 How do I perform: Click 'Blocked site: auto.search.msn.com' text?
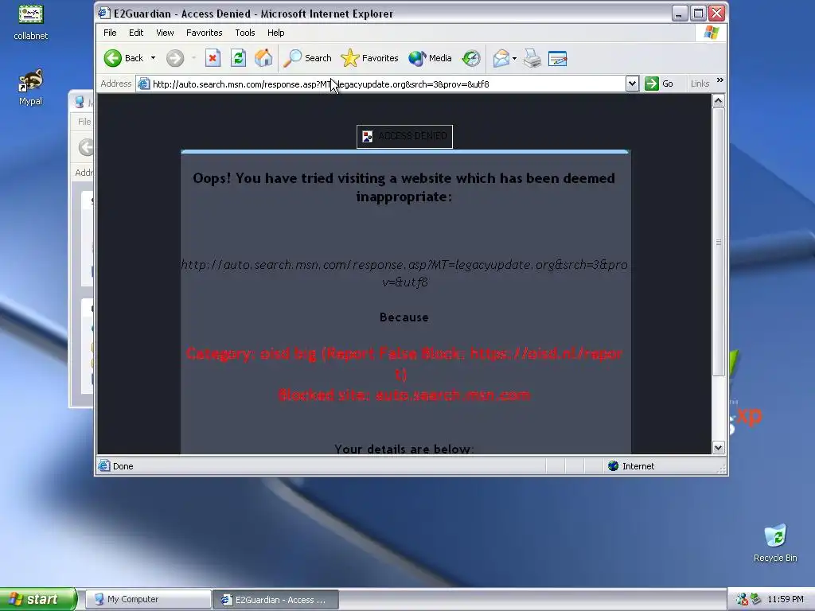click(404, 395)
